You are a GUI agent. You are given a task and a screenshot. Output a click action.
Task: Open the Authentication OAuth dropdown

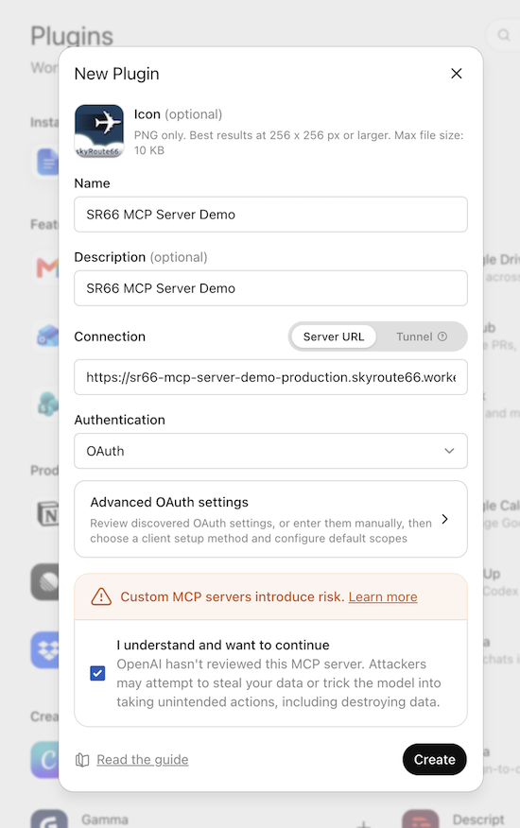pos(270,451)
